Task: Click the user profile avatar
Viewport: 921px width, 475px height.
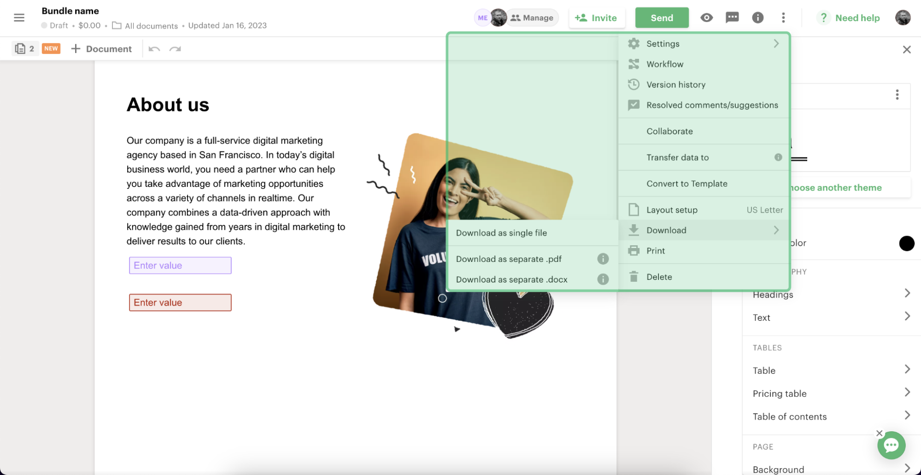Action: click(x=903, y=18)
